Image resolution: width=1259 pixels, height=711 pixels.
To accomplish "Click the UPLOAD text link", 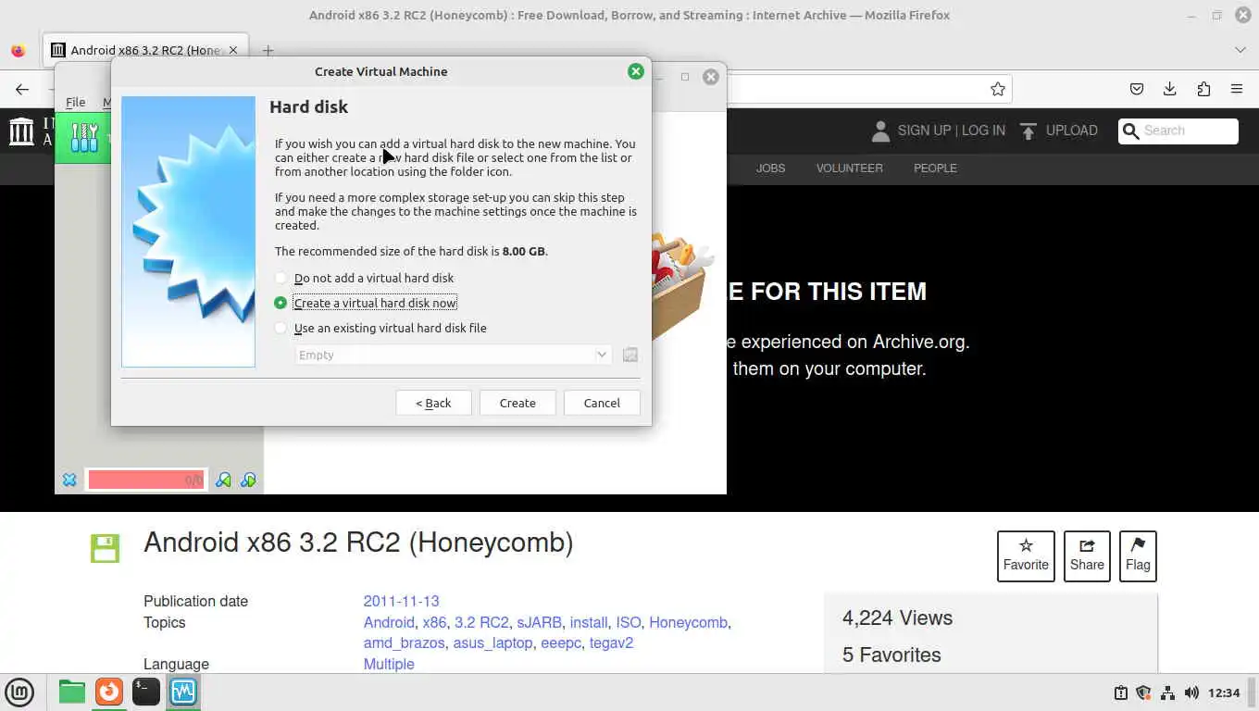I will (x=1071, y=131).
